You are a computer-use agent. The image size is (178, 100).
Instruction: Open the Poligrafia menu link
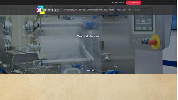coord(121,10)
